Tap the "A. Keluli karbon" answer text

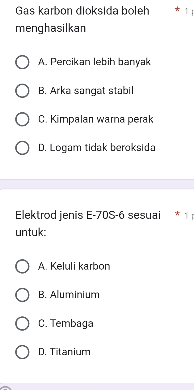pos(74,266)
